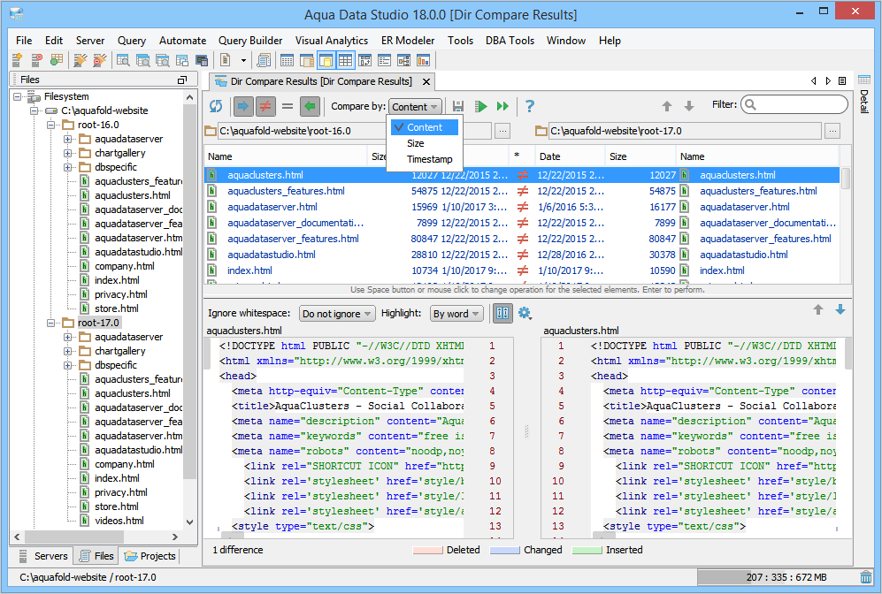
Task: Maximize the Files panel with restore icon
Action: (x=181, y=80)
